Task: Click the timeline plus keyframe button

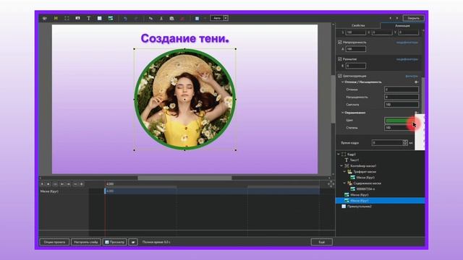Action: coord(82,184)
